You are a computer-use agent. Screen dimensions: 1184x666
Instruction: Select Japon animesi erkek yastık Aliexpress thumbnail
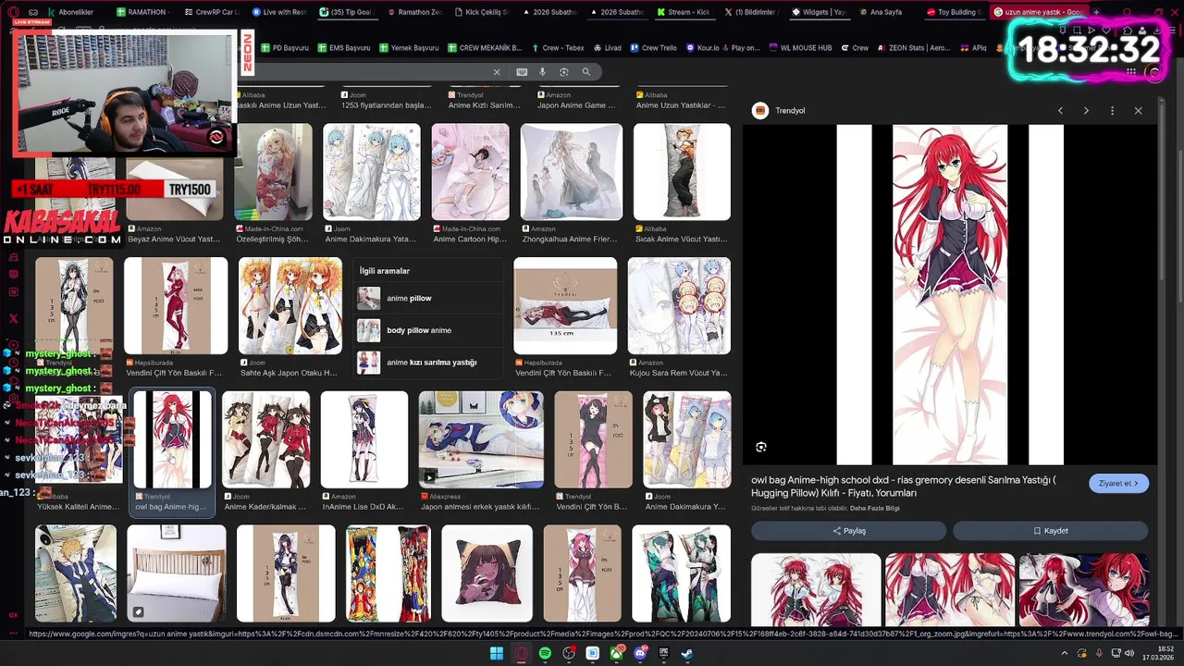click(x=481, y=439)
